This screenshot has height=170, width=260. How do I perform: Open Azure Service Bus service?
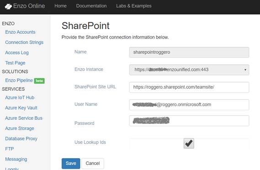click(x=24, y=118)
